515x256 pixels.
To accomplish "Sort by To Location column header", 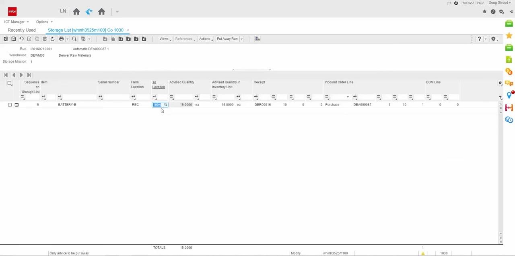I will point(158,85).
